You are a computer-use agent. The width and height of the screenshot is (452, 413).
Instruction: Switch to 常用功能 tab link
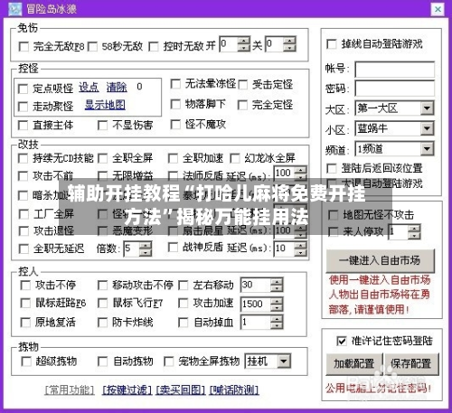pos(70,390)
